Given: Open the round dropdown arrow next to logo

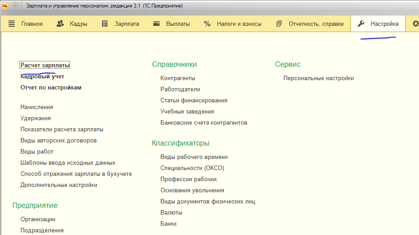Looking at the screenshot, I should [x=15, y=6].
